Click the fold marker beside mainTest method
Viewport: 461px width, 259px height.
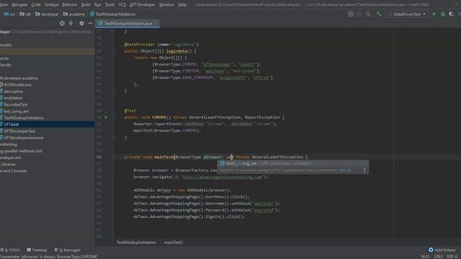click(113, 157)
